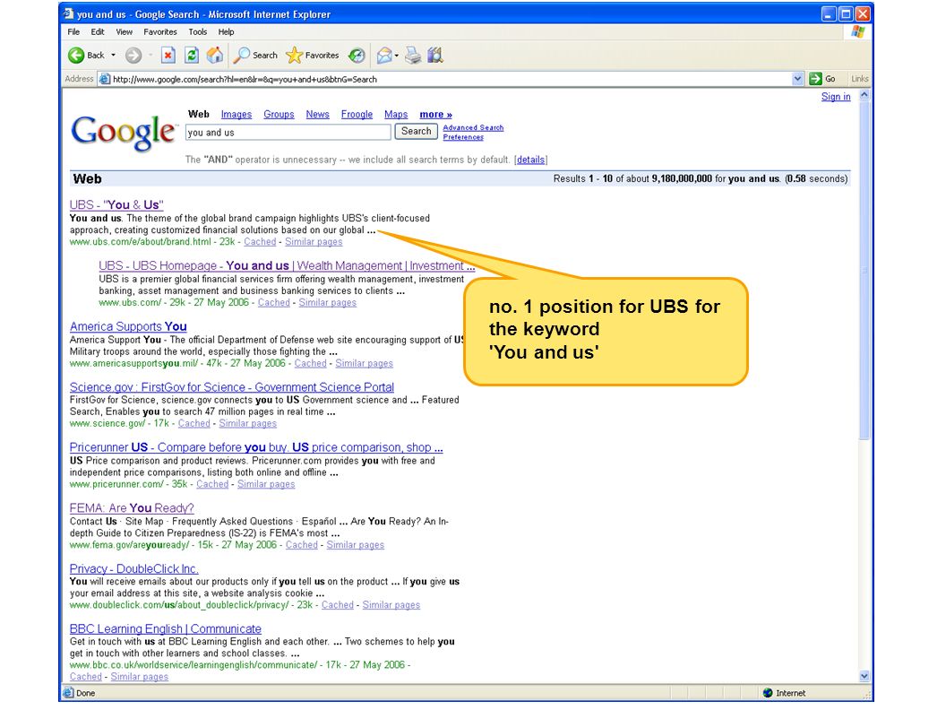Open the 'UBS - "You & Us"' result
This screenshot has height=710, width=946.
click(x=116, y=205)
